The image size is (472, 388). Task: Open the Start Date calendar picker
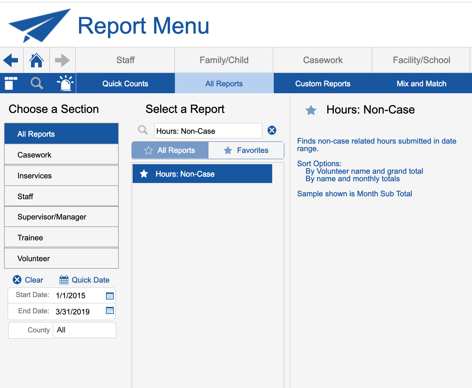pyautogui.click(x=110, y=296)
